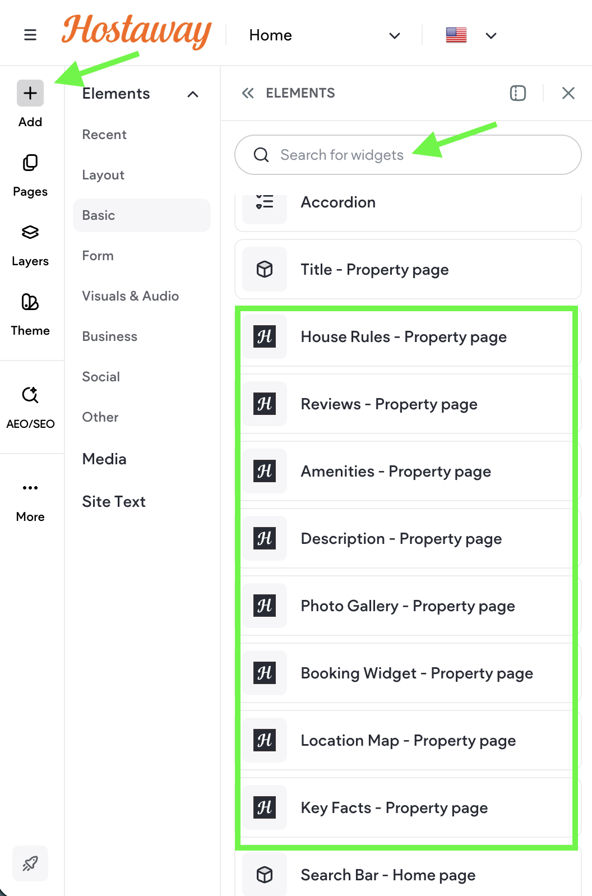Select the Basic category

click(x=142, y=215)
